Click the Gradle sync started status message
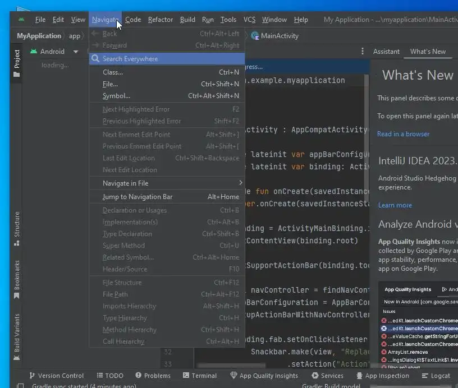The image size is (458, 388). tap(84, 386)
